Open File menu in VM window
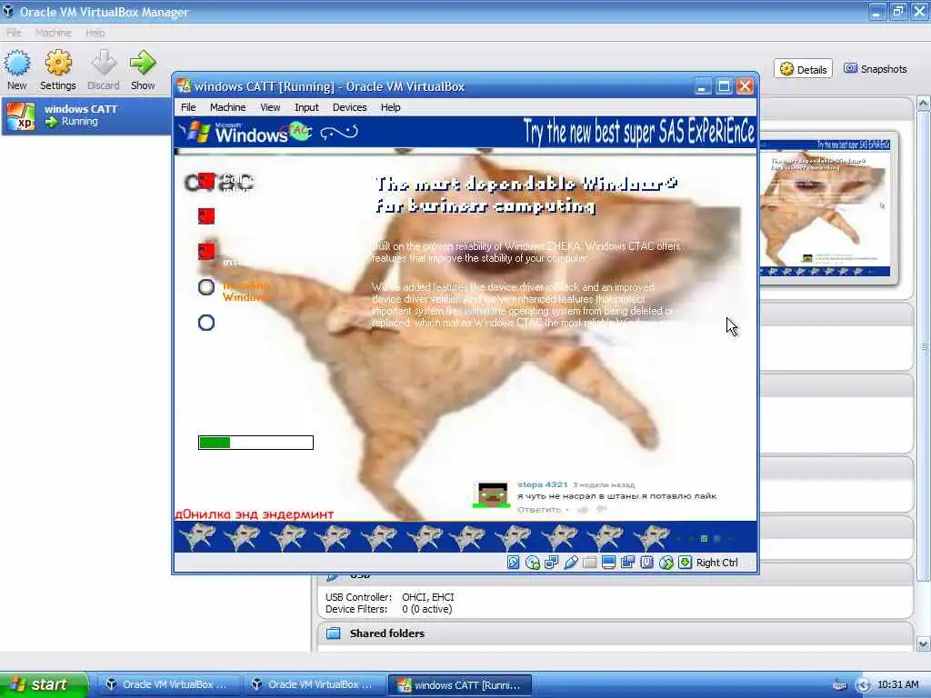931x698 pixels. coord(188,107)
